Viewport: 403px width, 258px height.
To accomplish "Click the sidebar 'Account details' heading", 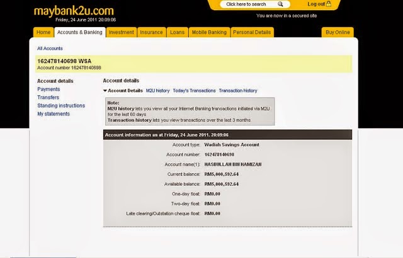I will click(x=55, y=81).
